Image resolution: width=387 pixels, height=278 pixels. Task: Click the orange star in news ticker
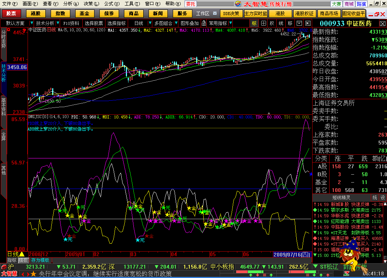(34, 273)
